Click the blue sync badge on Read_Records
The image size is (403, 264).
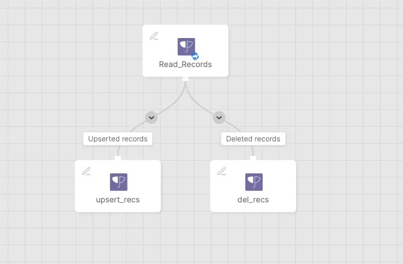[x=195, y=56]
